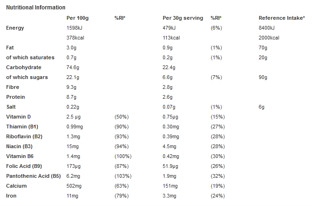Click the Iron row label

tap(11, 196)
